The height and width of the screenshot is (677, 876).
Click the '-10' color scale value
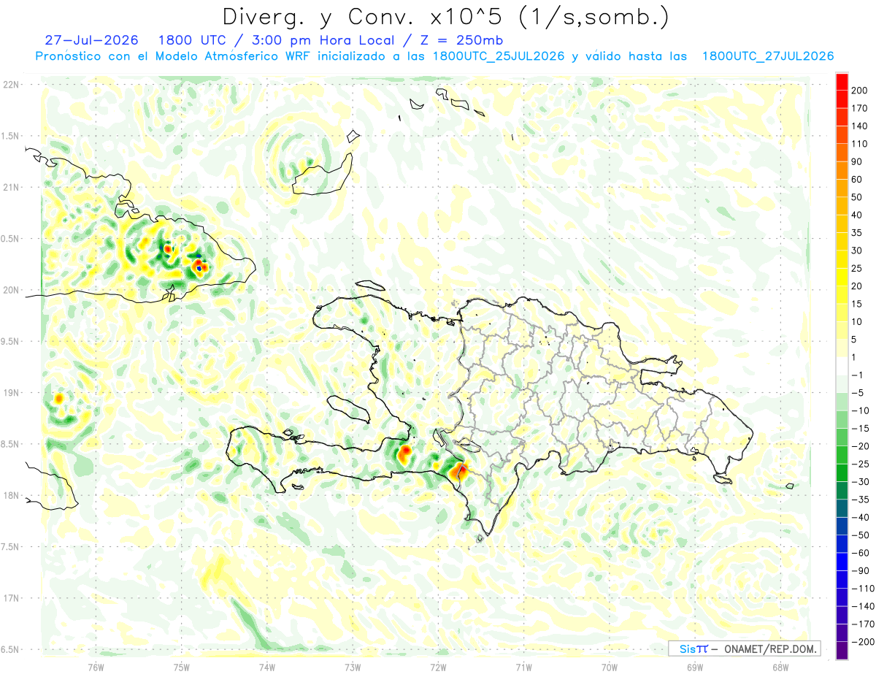860,410
